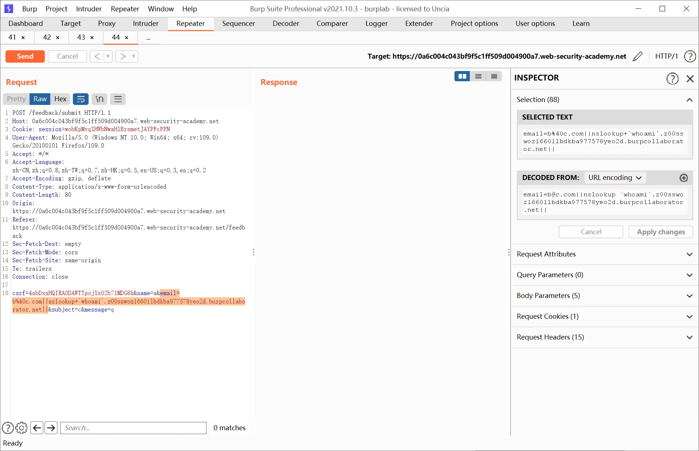
Task: Cancel Inspector decoding changes
Action: coord(591,232)
